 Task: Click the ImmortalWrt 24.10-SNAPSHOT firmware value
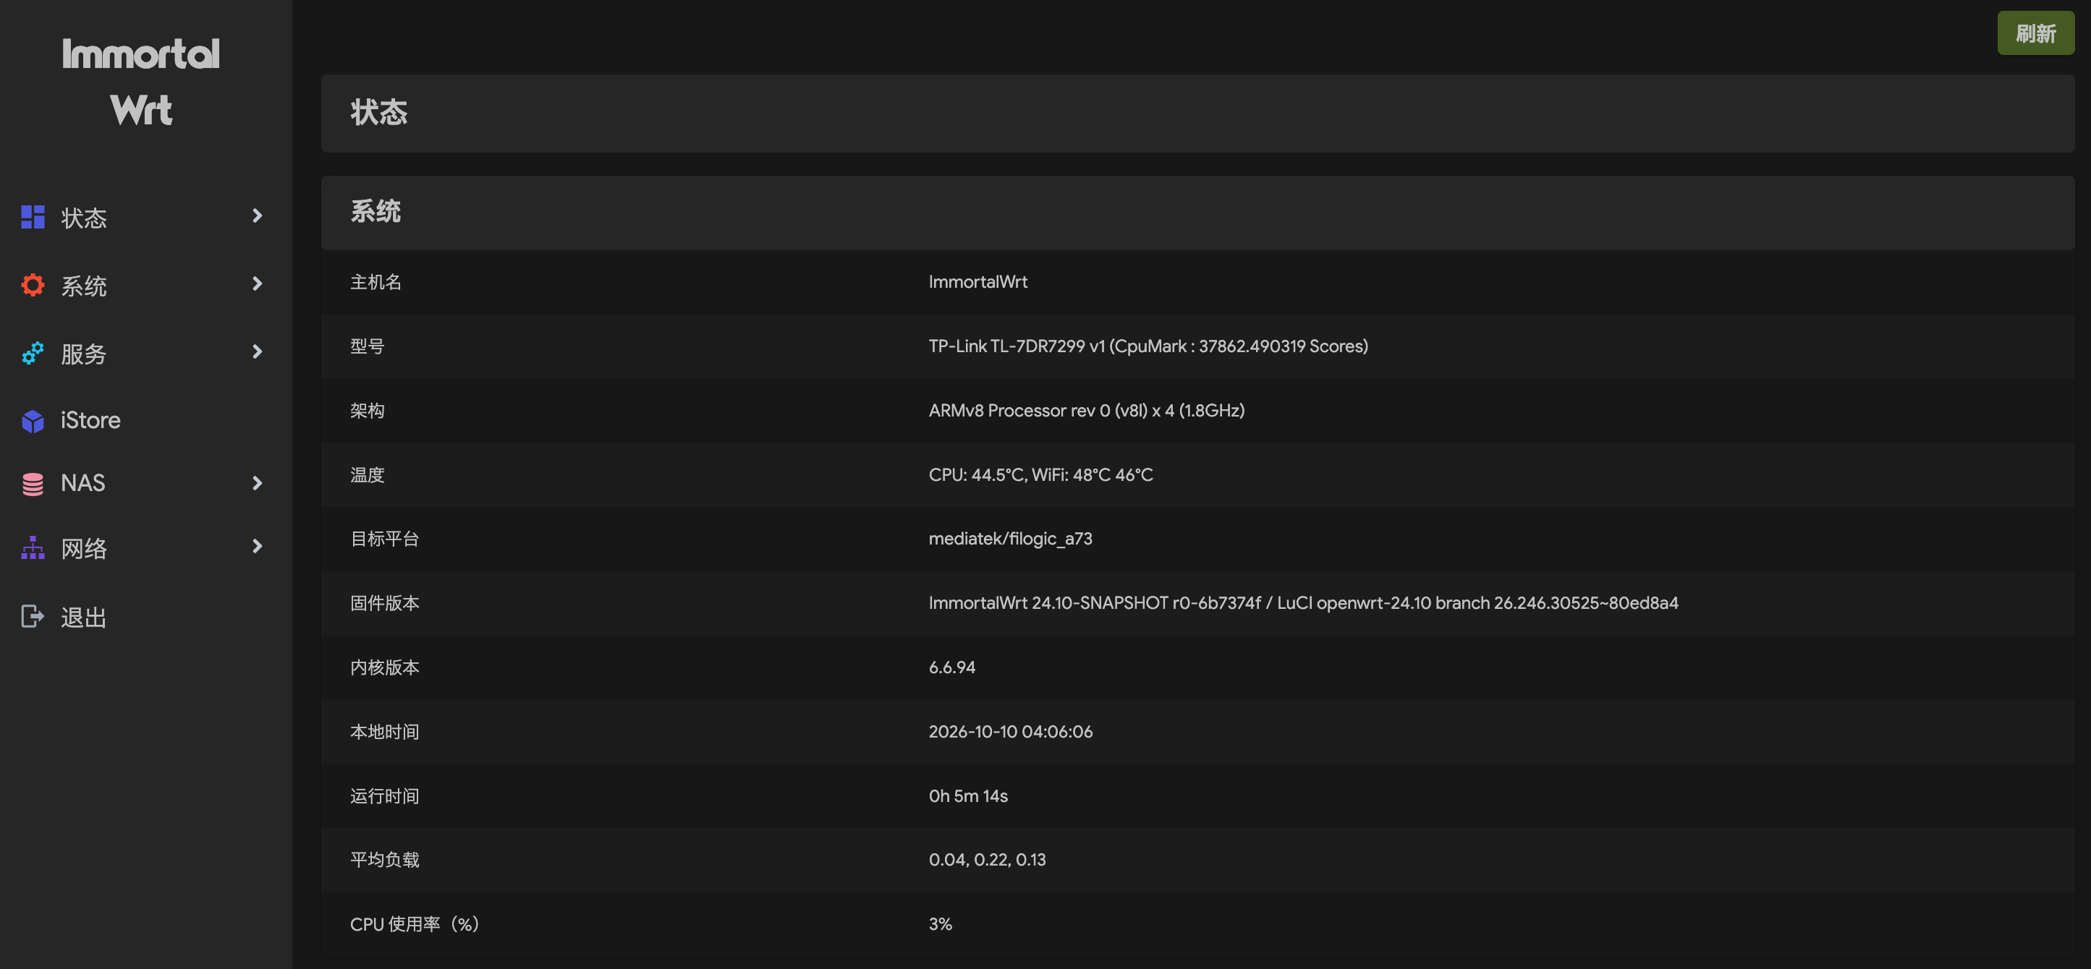point(1304,603)
